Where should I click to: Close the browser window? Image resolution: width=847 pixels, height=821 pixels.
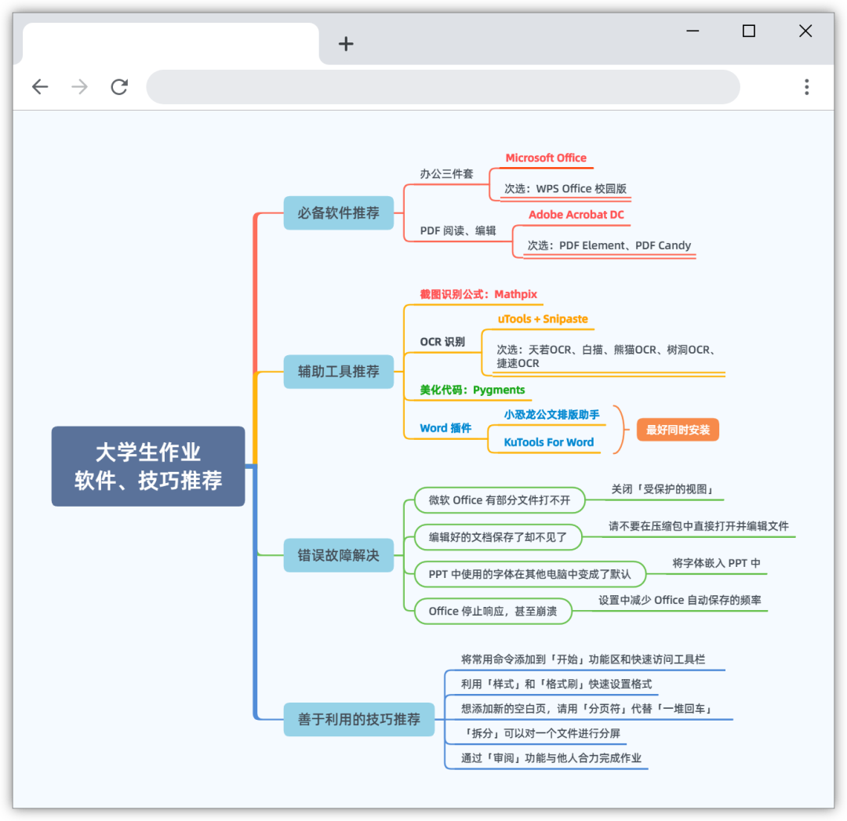[805, 31]
